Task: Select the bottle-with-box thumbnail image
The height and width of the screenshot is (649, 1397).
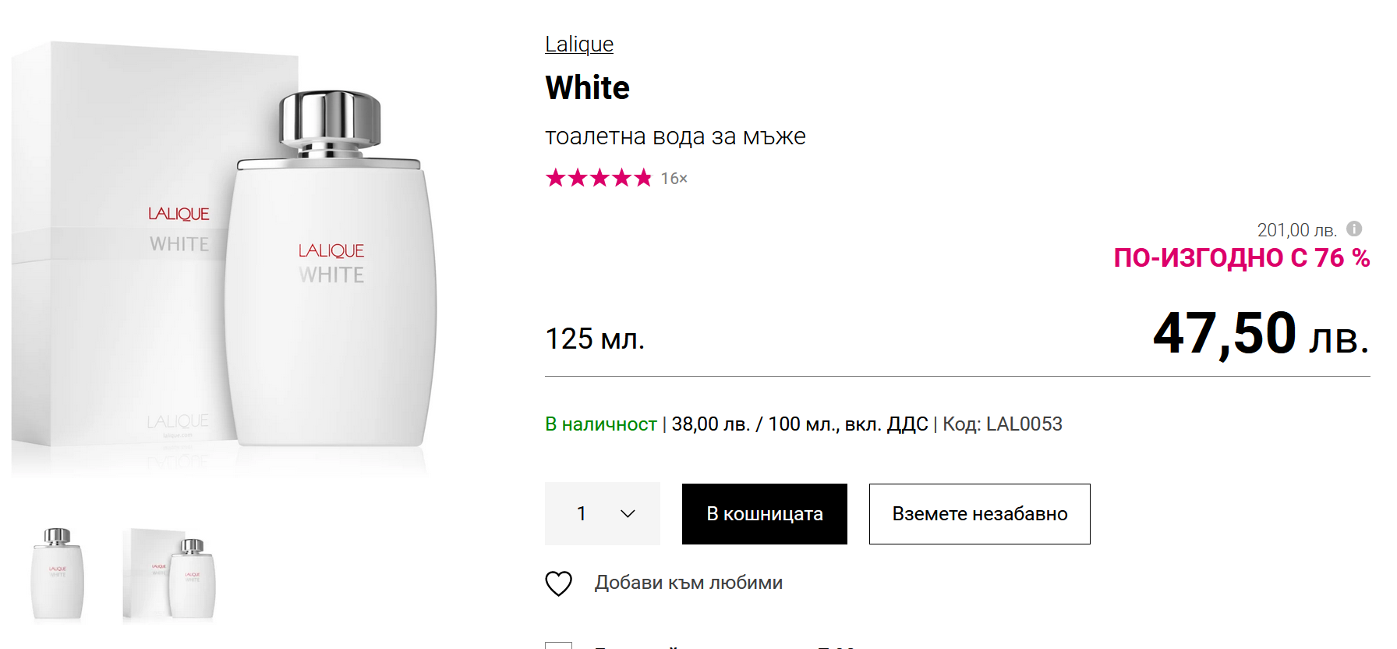Action: [x=169, y=575]
